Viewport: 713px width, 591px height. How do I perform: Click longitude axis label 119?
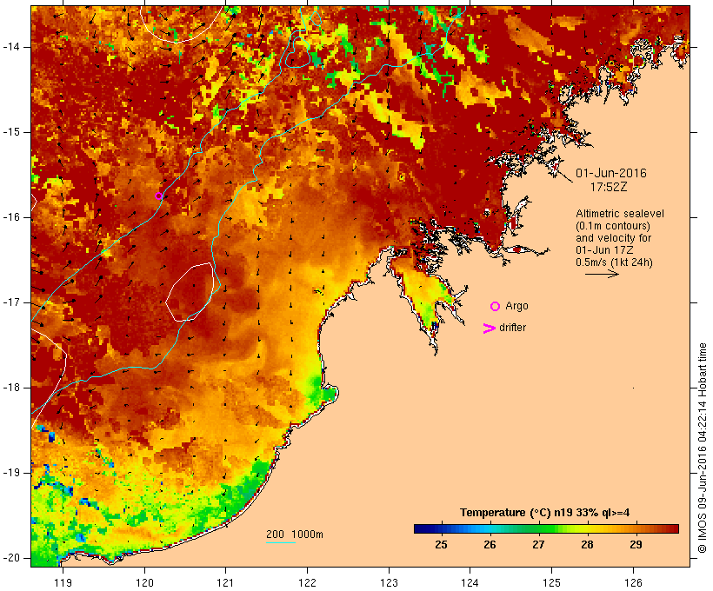(63, 583)
